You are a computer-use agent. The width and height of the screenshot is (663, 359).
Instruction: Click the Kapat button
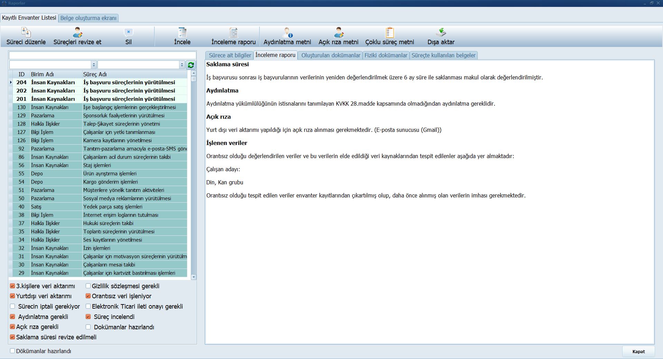point(638,351)
